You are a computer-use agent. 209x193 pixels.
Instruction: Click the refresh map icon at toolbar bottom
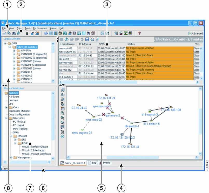coord(63,136)
